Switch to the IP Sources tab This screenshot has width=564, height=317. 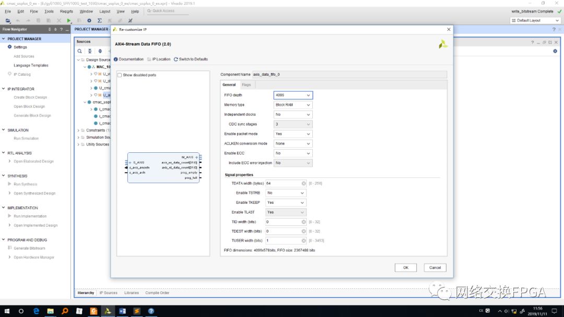tap(108, 293)
